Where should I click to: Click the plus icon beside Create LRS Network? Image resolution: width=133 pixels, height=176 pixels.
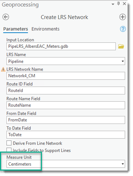click(123, 17)
